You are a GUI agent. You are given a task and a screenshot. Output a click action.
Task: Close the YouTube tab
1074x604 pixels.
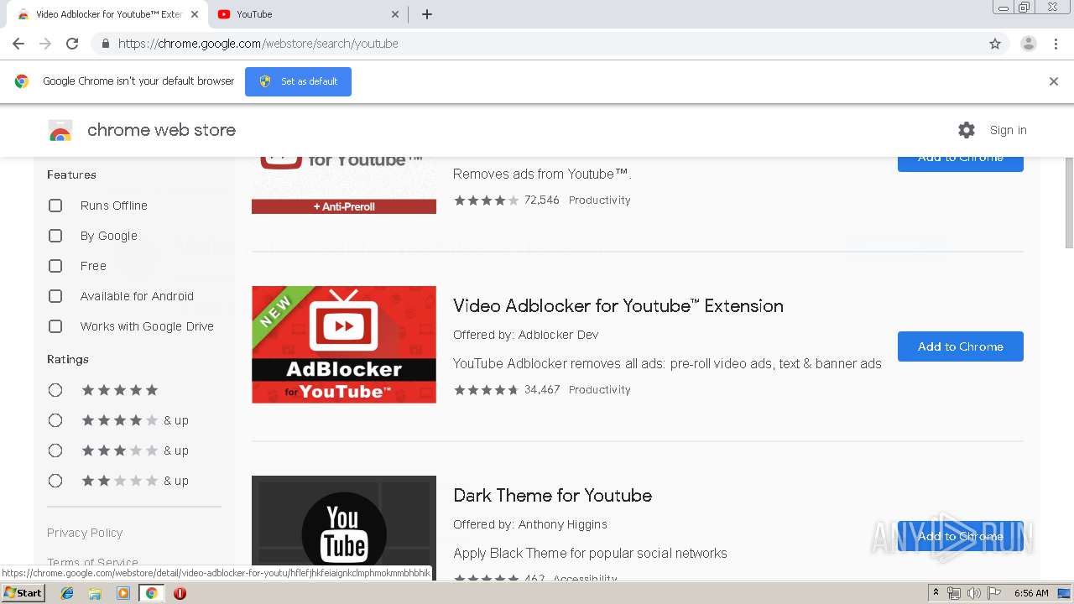pos(395,14)
